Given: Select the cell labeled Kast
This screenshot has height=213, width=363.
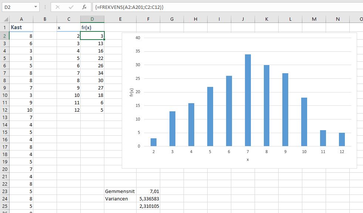Looking at the screenshot, I should click(21, 27).
